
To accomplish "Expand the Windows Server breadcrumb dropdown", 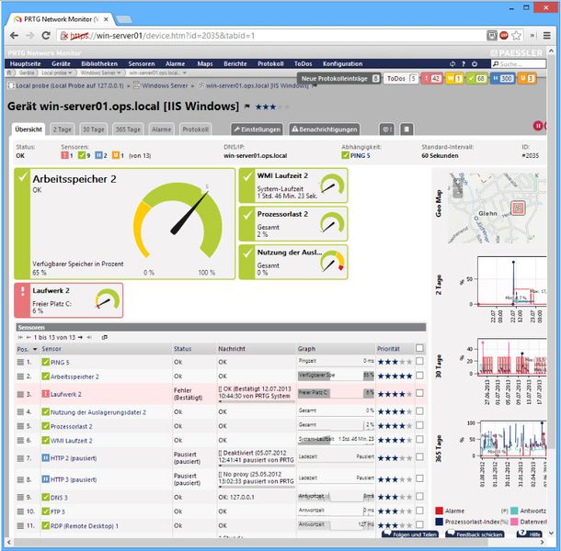I will [x=119, y=73].
